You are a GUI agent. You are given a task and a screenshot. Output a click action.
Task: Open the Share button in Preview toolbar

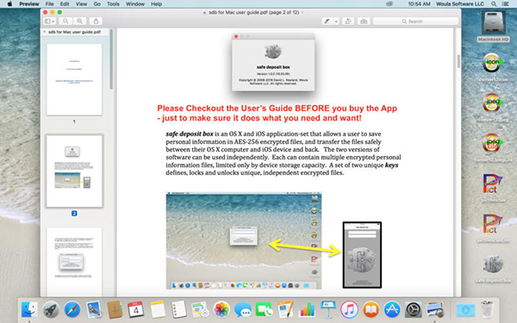[x=96, y=21]
